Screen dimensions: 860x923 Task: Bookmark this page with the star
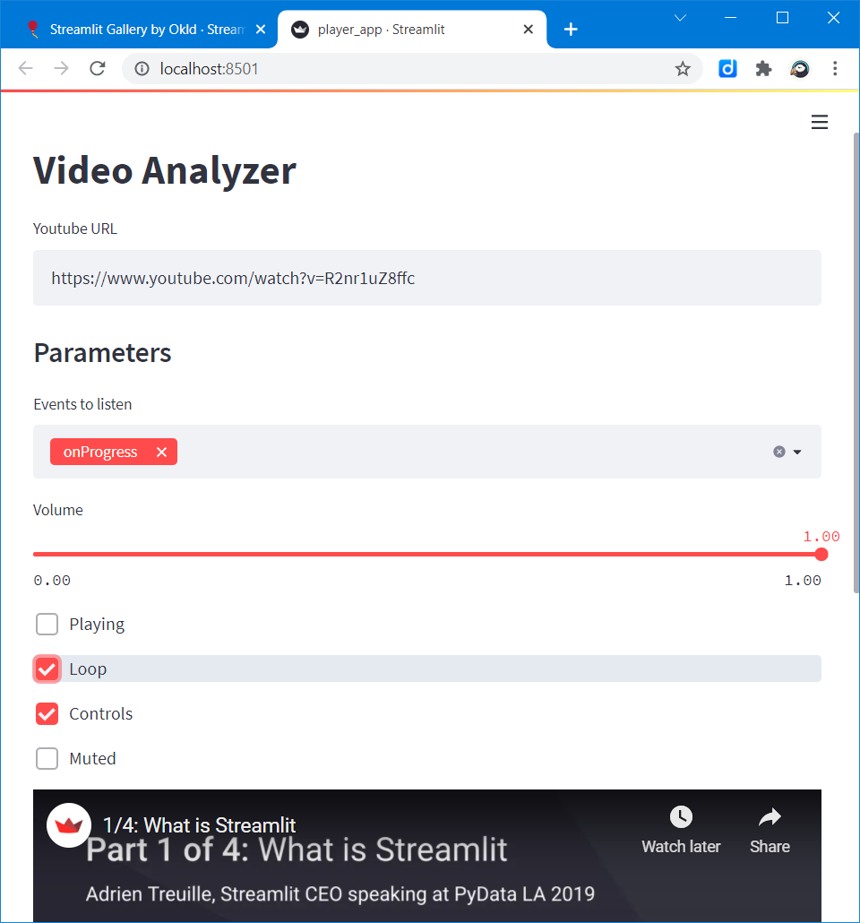pos(683,69)
